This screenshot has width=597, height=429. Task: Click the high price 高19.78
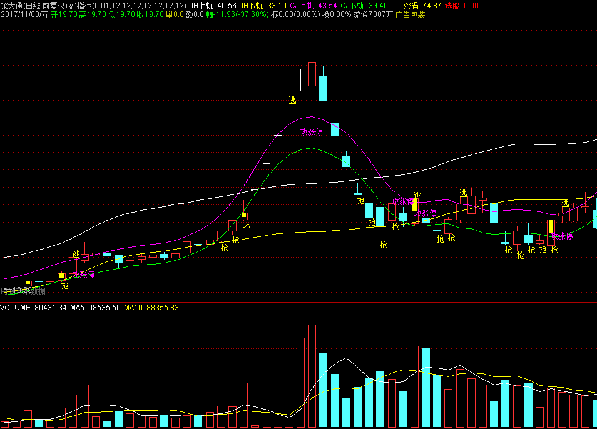click(x=93, y=15)
